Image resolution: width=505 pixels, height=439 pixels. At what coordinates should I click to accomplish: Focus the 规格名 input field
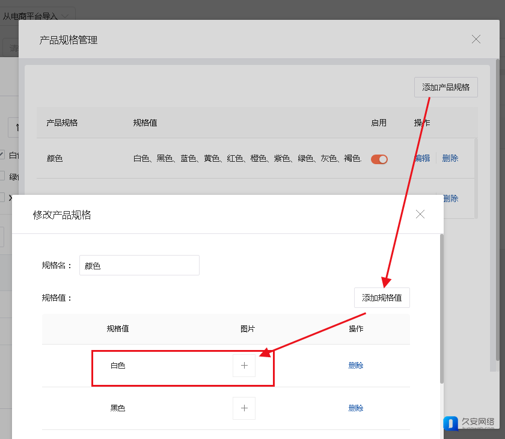coord(139,265)
